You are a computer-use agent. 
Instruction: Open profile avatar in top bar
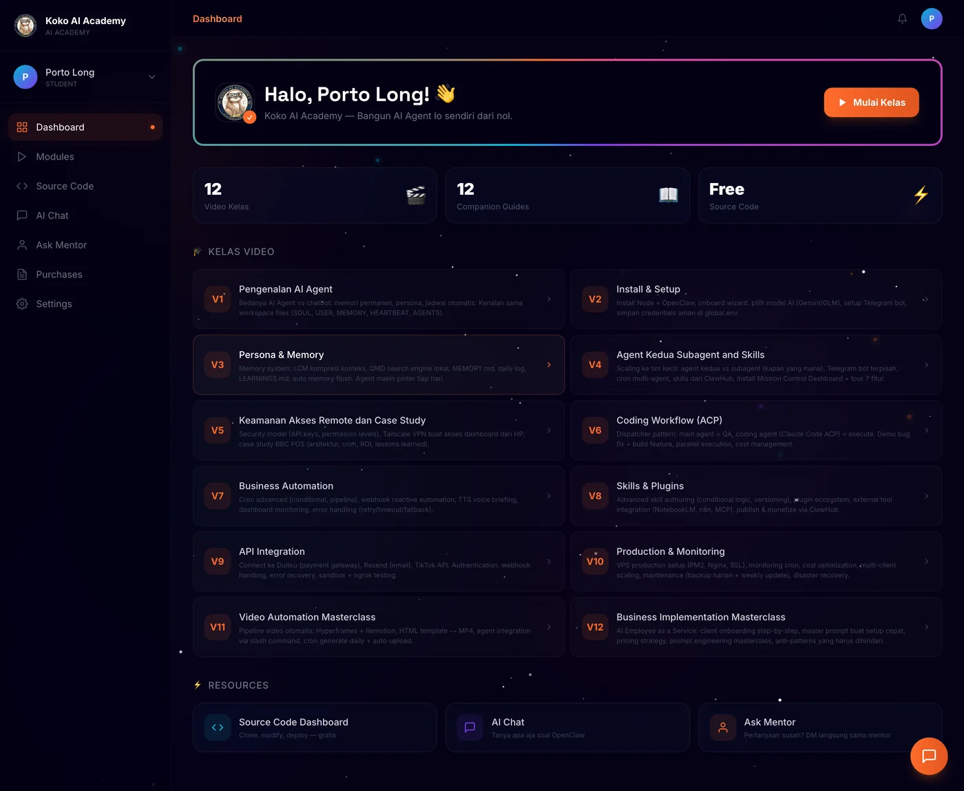click(x=932, y=19)
